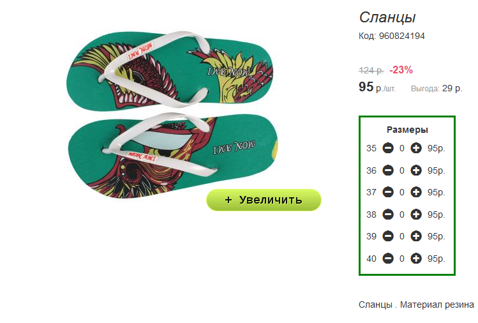Screen dimensions: 478x323
Task: Open the flip-flops product photo
Action: (x=172, y=114)
